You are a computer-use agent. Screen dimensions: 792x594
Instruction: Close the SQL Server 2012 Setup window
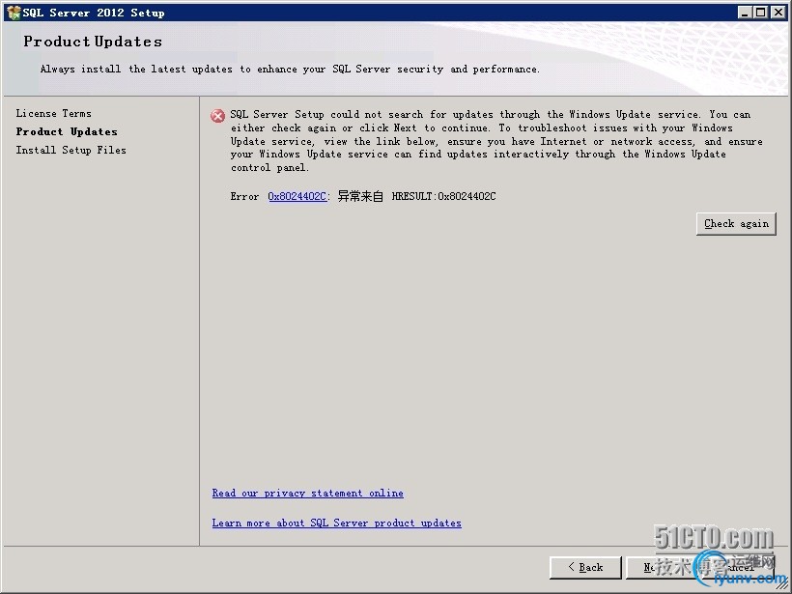point(778,13)
